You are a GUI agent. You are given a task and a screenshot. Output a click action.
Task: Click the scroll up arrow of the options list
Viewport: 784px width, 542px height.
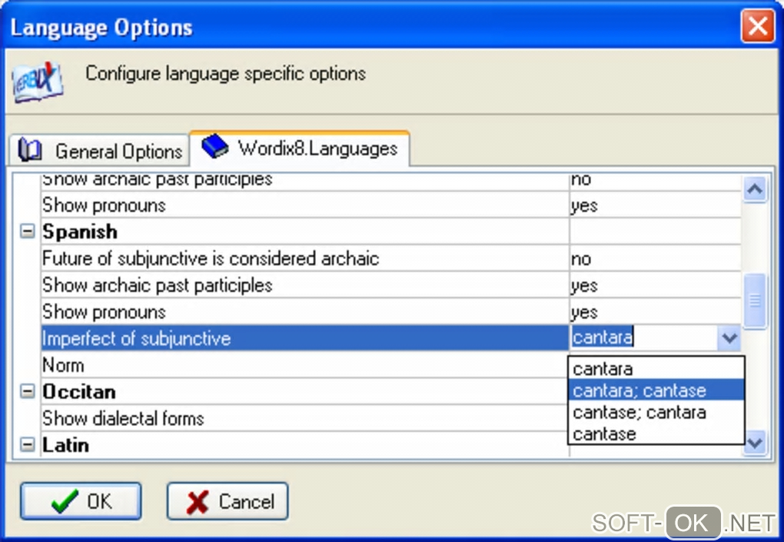click(x=755, y=189)
